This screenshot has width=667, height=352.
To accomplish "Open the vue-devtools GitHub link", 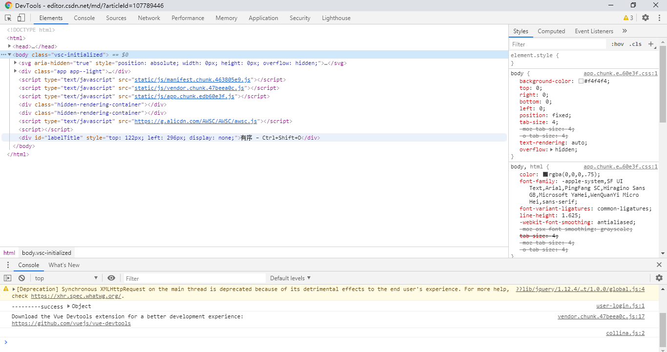I will point(71,323).
